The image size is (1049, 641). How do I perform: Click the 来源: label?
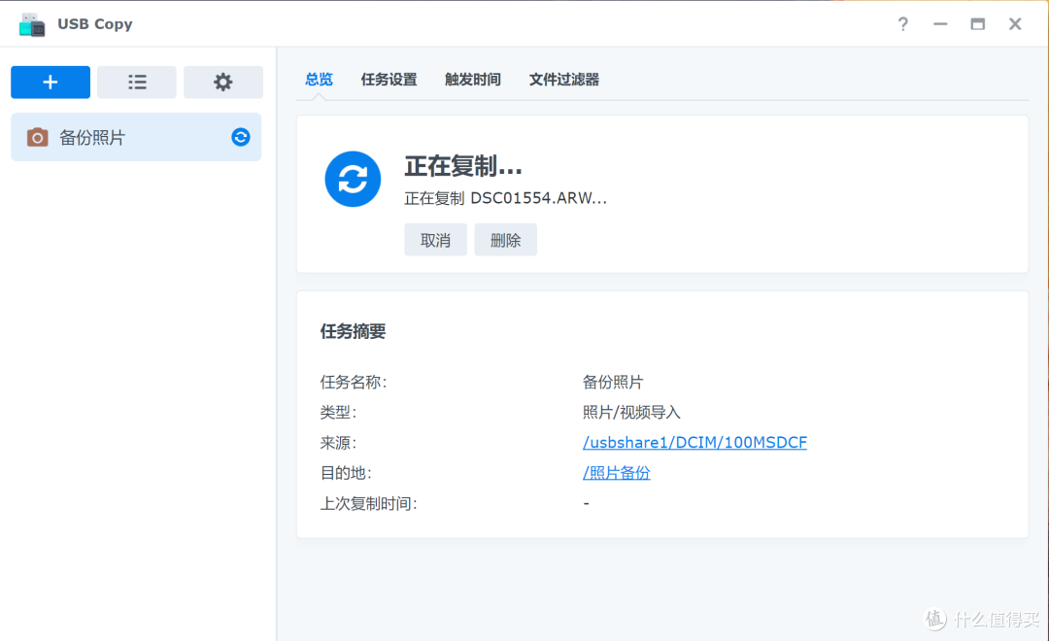coord(338,443)
